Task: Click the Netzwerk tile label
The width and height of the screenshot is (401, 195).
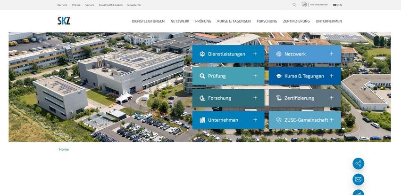Action: [295, 54]
